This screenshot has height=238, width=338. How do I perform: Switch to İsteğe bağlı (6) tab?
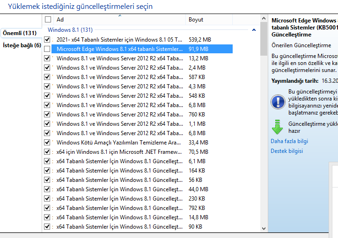[x=22, y=45]
